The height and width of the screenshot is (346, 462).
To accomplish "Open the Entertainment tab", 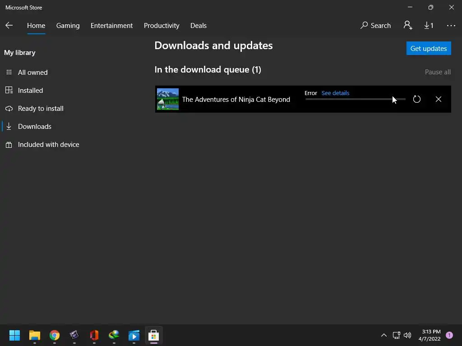I will pos(112,26).
